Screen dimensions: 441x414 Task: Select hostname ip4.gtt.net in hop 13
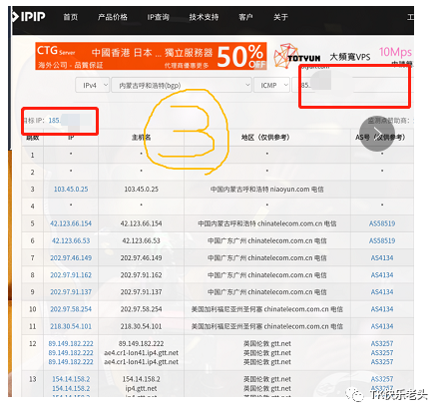[x=141, y=388]
